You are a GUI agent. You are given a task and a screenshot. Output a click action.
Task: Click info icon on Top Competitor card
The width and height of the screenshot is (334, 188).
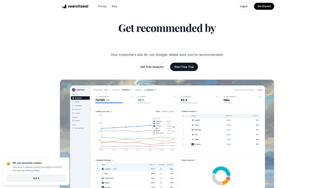pyautogui.click(x=260, y=97)
